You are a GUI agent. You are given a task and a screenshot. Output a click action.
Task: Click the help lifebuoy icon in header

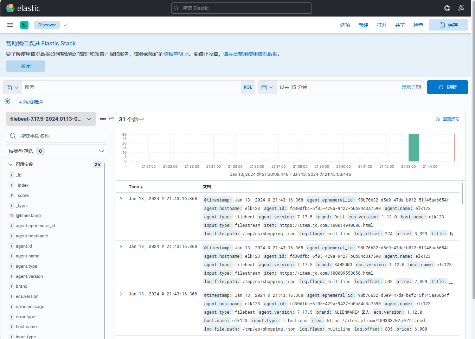point(447,8)
